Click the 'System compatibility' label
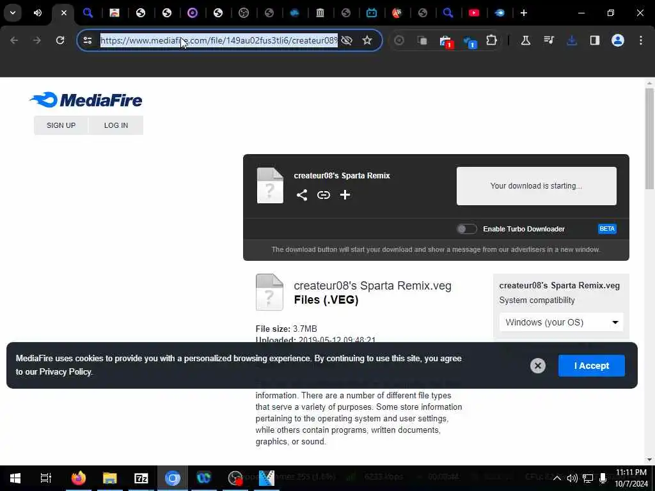Viewport: 655px width, 491px height. pos(537,300)
